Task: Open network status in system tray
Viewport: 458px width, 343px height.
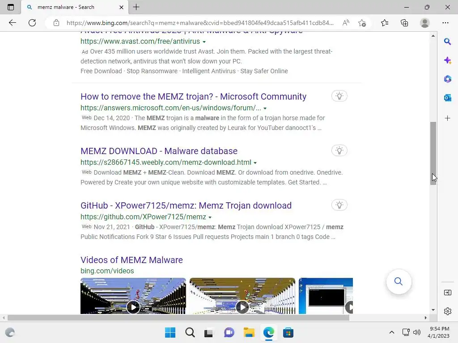Action: [x=406, y=332]
